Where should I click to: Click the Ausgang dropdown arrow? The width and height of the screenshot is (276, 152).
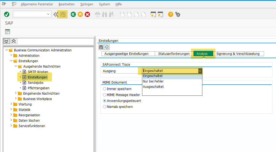coord(200,71)
